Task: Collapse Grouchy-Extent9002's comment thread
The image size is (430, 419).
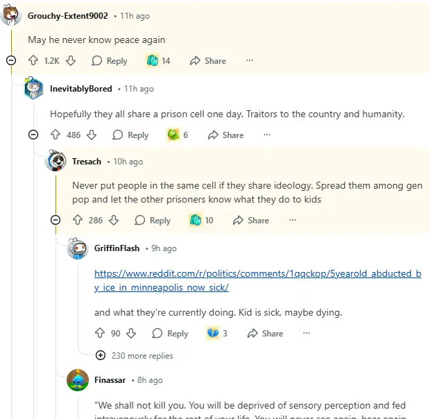Action: pos(11,61)
